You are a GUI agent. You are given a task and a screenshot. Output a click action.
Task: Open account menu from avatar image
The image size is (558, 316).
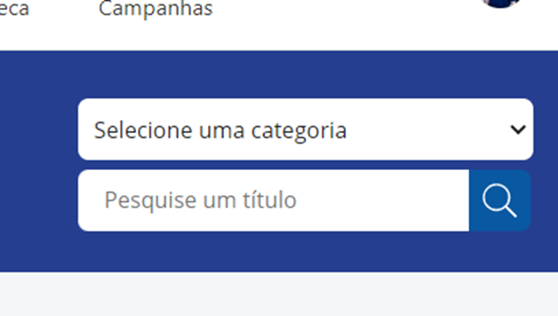tap(501, 3)
